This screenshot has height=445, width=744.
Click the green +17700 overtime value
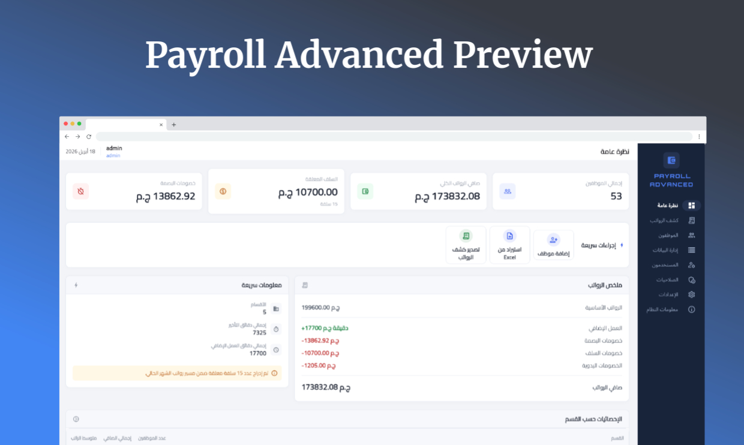coord(325,328)
